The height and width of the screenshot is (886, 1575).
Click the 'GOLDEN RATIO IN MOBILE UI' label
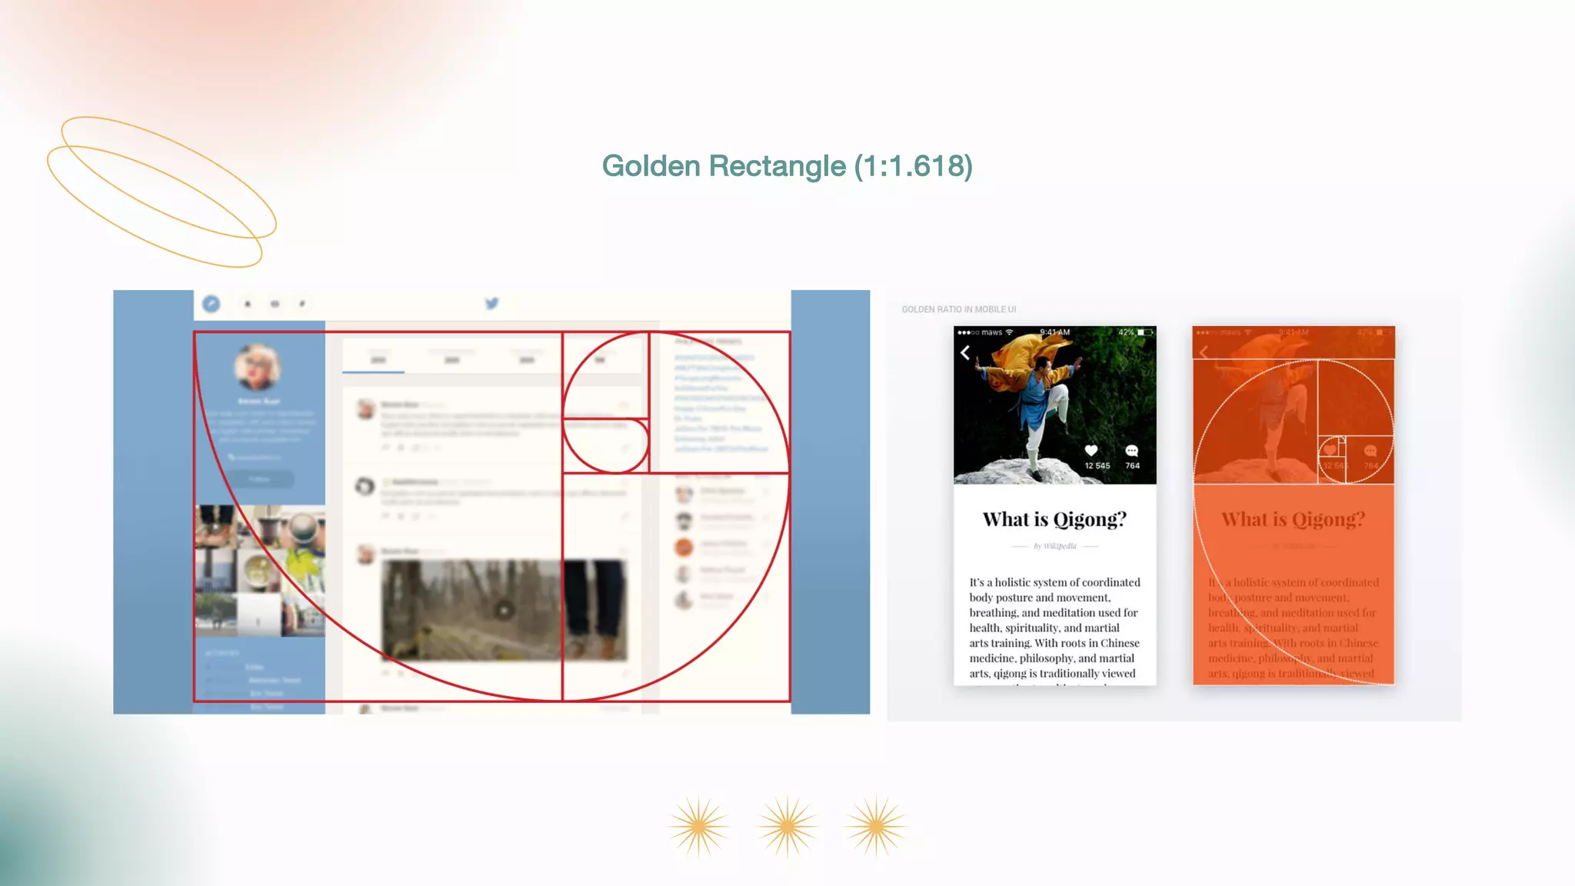959,309
